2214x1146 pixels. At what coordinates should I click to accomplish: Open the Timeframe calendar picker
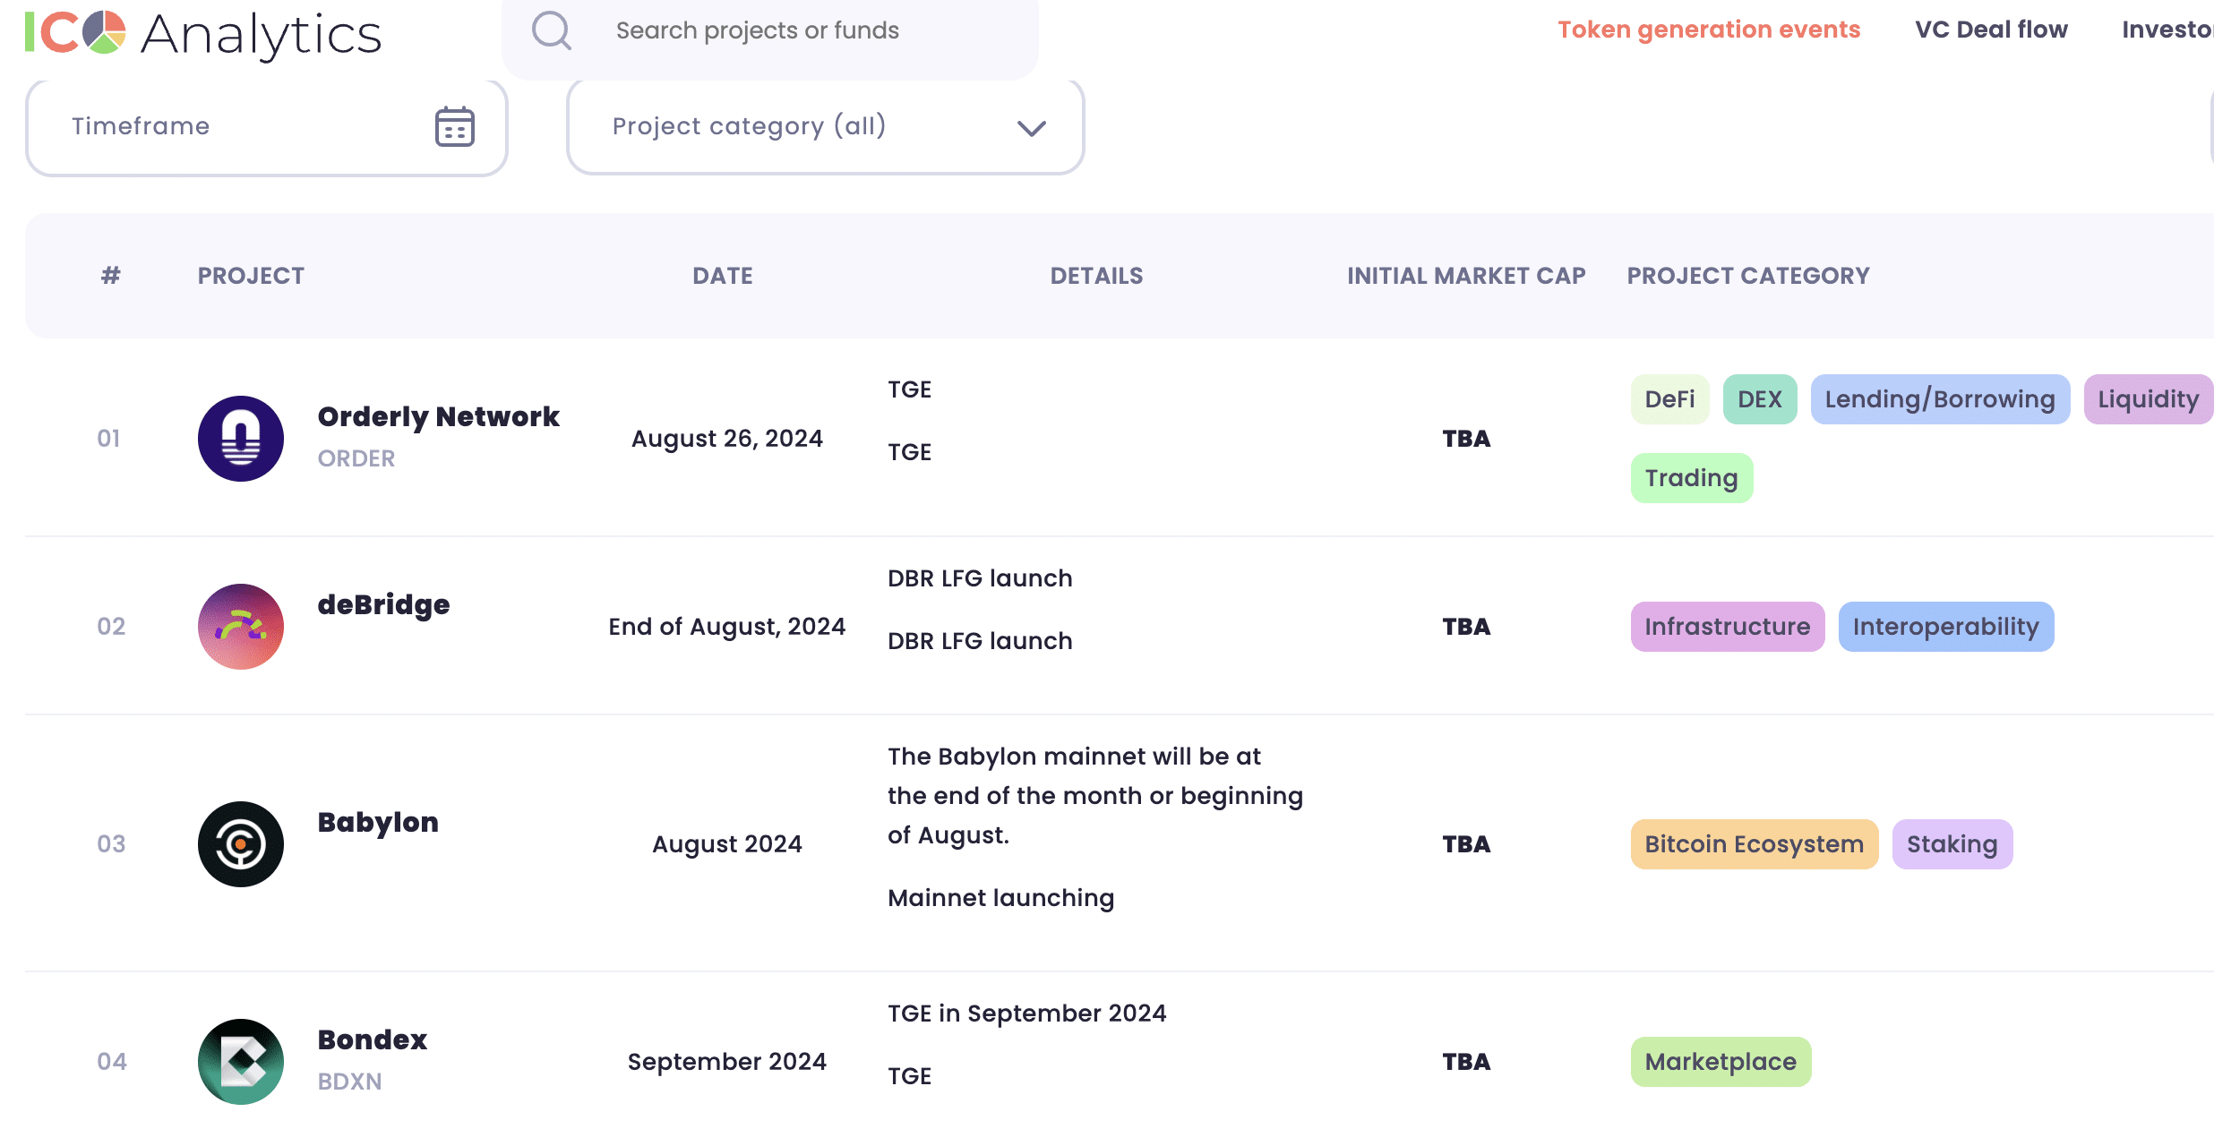click(x=453, y=125)
